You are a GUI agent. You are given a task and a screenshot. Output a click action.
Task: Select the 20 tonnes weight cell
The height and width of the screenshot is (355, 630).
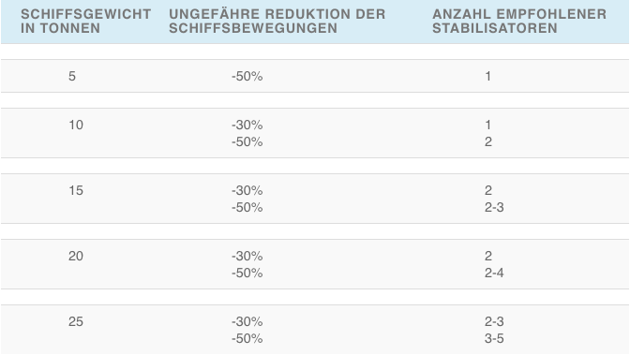[76, 256]
